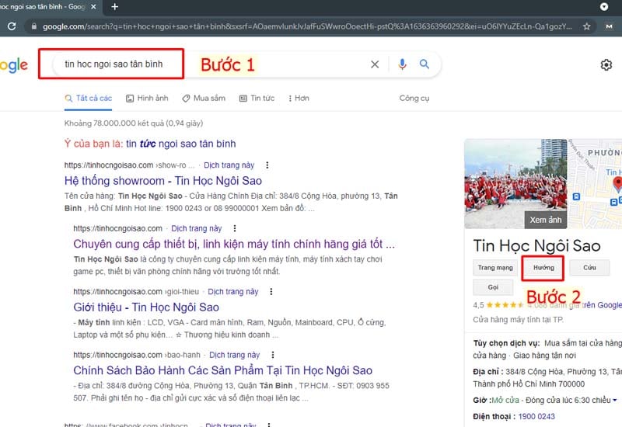This screenshot has width=622, height=427.
Task: Click suggestion tin tức ngoi sao tân bình
Action: click(x=181, y=144)
